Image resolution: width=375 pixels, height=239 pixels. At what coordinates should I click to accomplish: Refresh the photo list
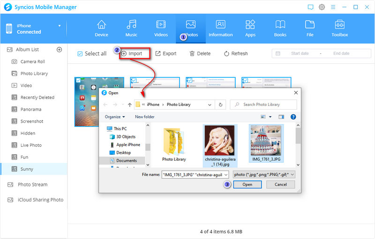pyautogui.click(x=236, y=53)
